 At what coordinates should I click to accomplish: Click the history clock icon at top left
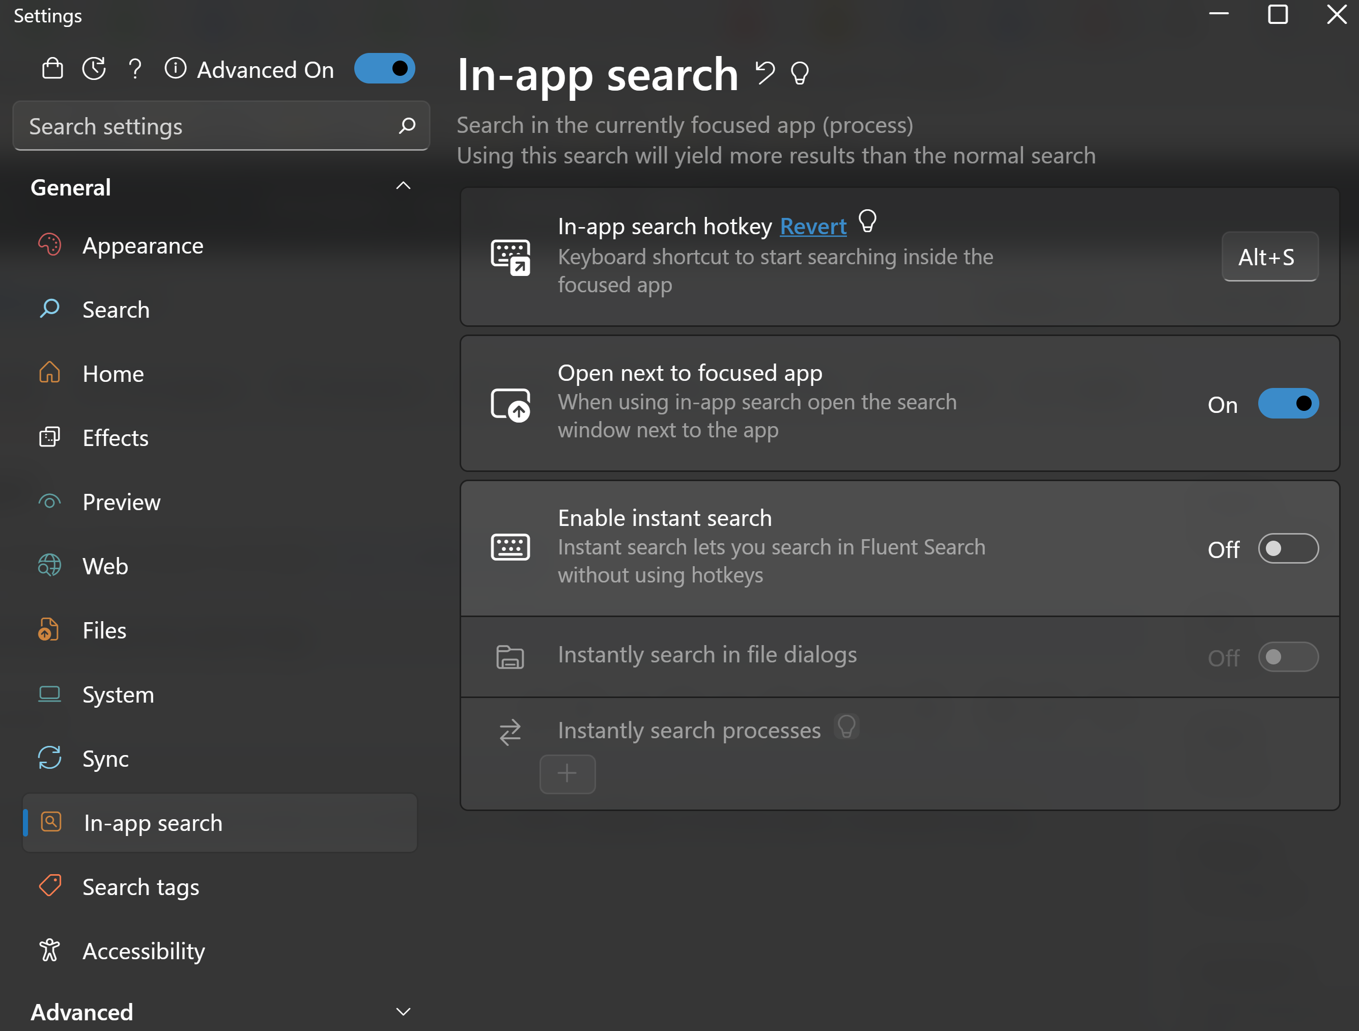tap(94, 69)
